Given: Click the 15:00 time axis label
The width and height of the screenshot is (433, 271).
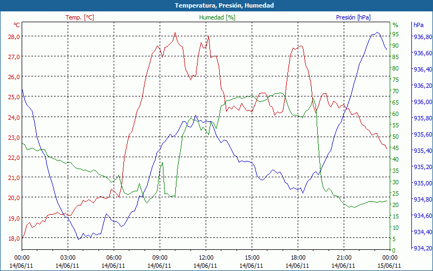Looking at the screenshot, I should pyautogui.click(x=252, y=258).
